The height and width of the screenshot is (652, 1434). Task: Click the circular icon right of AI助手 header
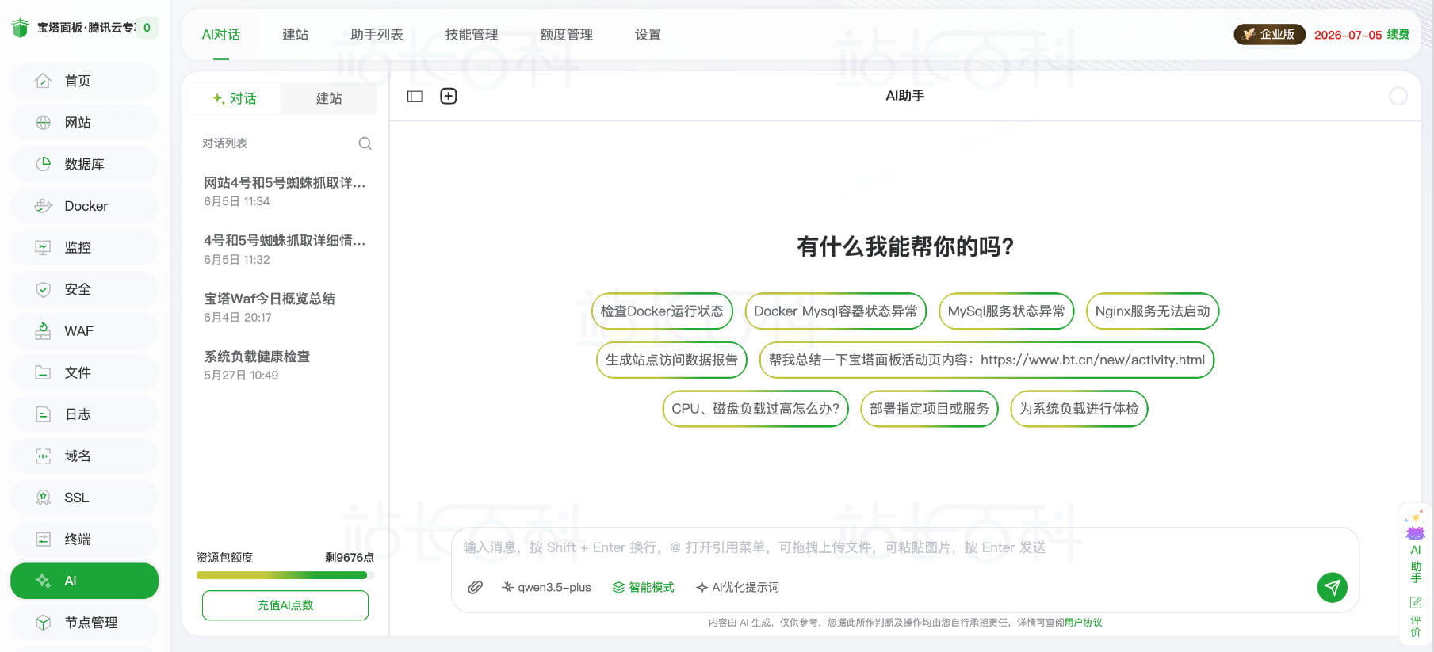tap(1398, 96)
